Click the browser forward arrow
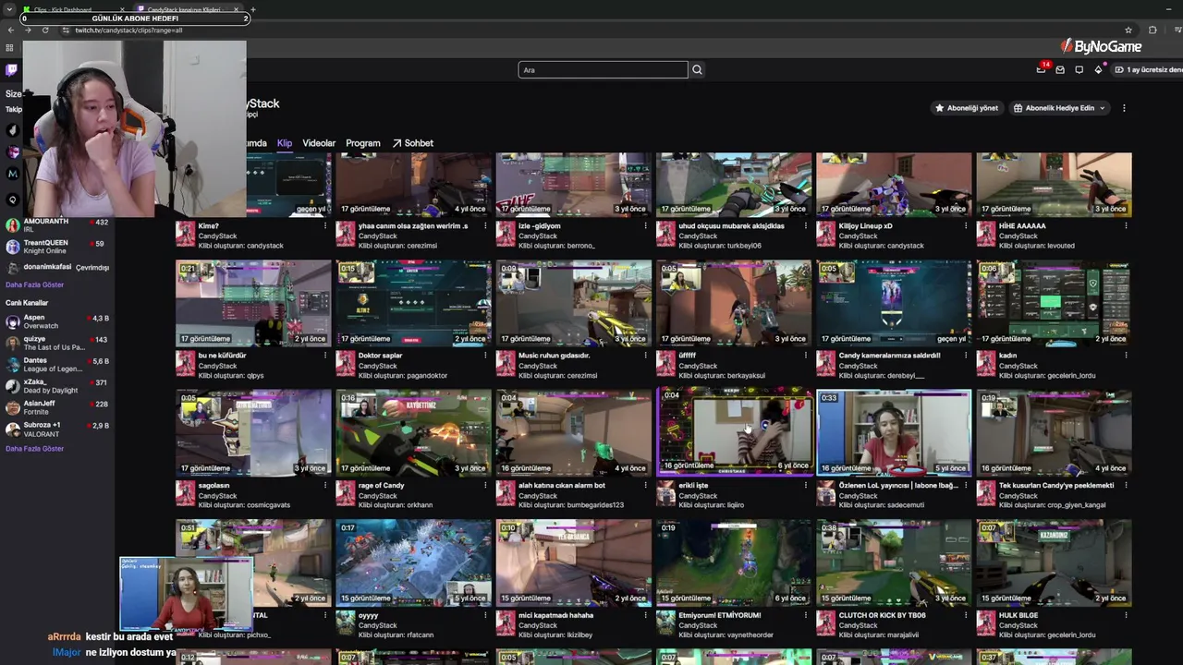Viewport: 1183px width, 665px height. pos(28,30)
